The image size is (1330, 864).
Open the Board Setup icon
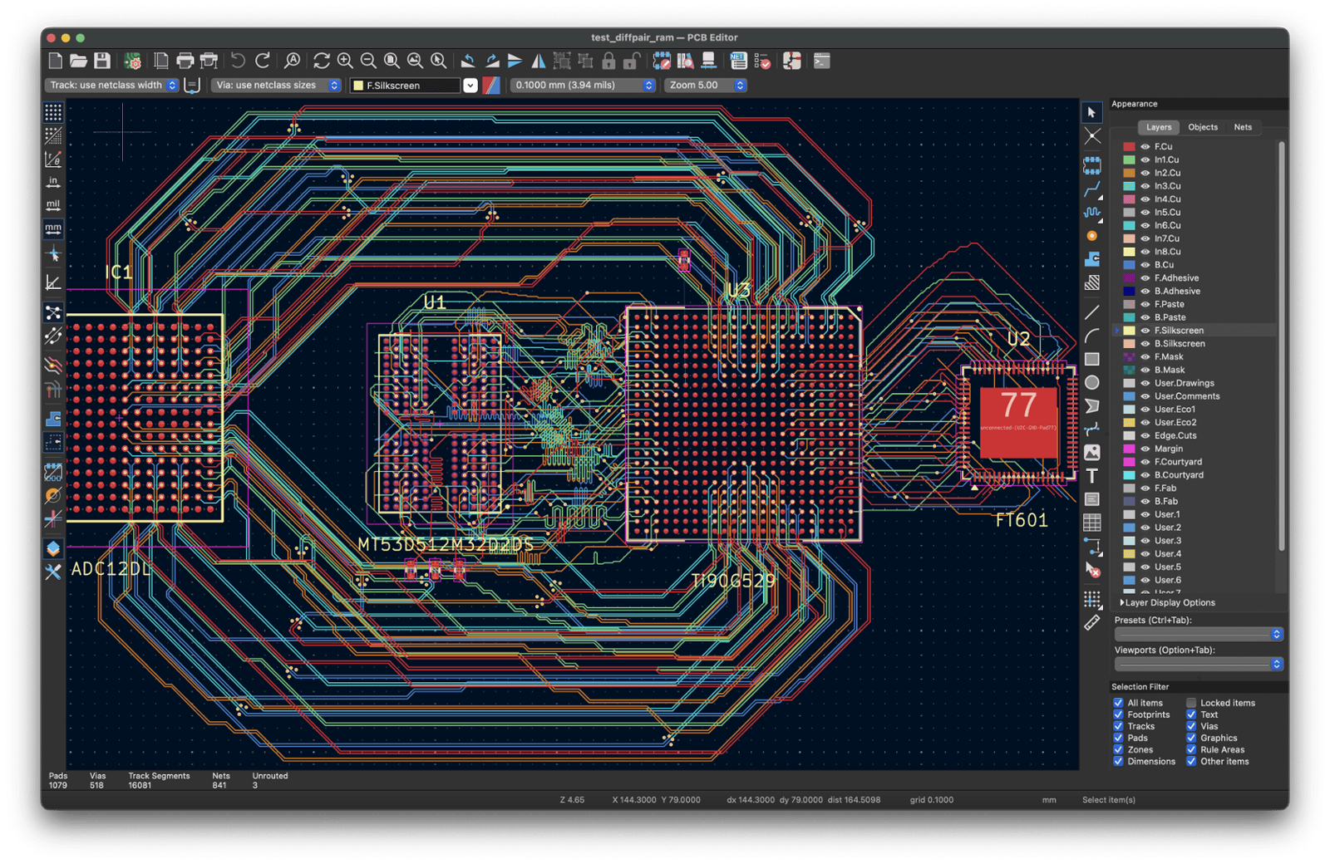(x=132, y=61)
